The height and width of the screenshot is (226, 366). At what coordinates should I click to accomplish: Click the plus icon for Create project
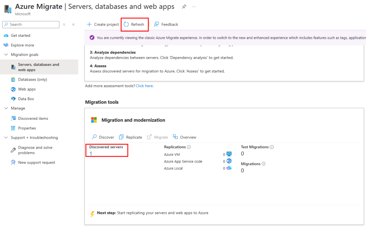(x=89, y=25)
